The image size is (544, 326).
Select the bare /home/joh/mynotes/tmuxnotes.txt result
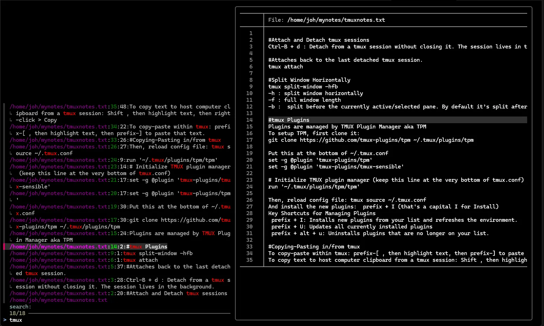click(x=58, y=300)
